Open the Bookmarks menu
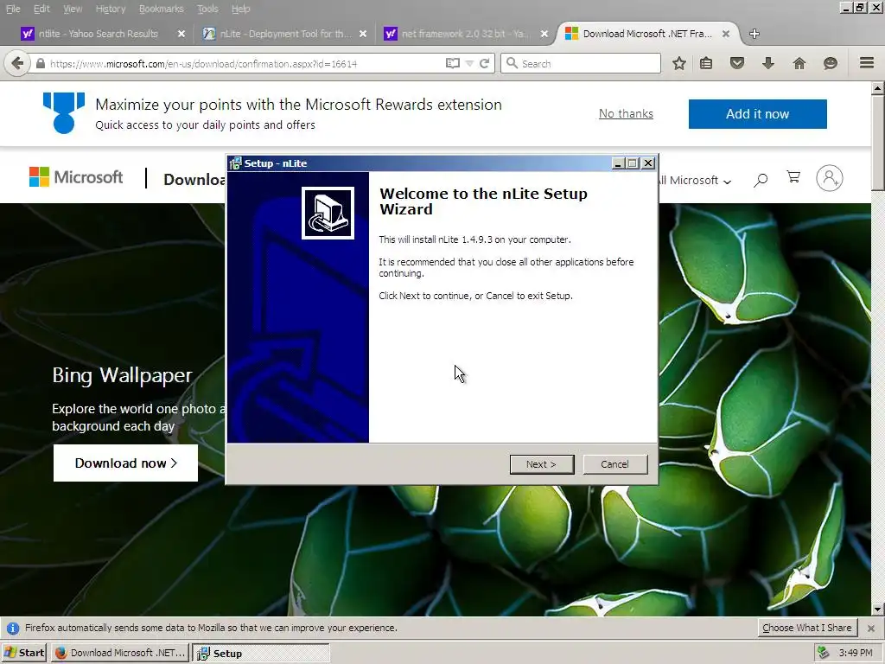 [161, 9]
